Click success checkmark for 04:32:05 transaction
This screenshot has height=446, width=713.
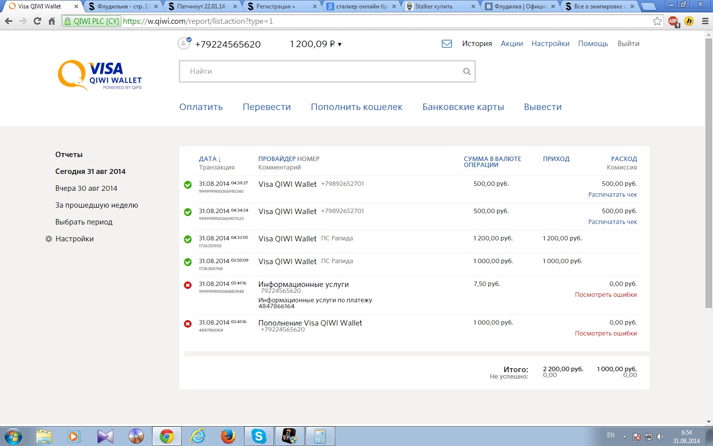pyautogui.click(x=188, y=239)
